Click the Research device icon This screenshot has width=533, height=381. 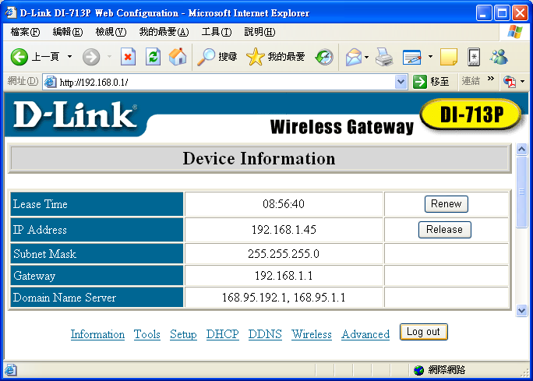[x=474, y=57]
